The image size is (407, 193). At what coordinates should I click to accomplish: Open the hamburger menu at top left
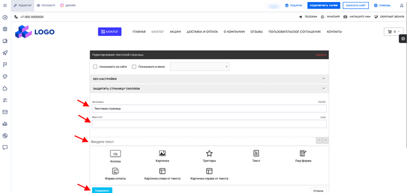click(5, 6)
